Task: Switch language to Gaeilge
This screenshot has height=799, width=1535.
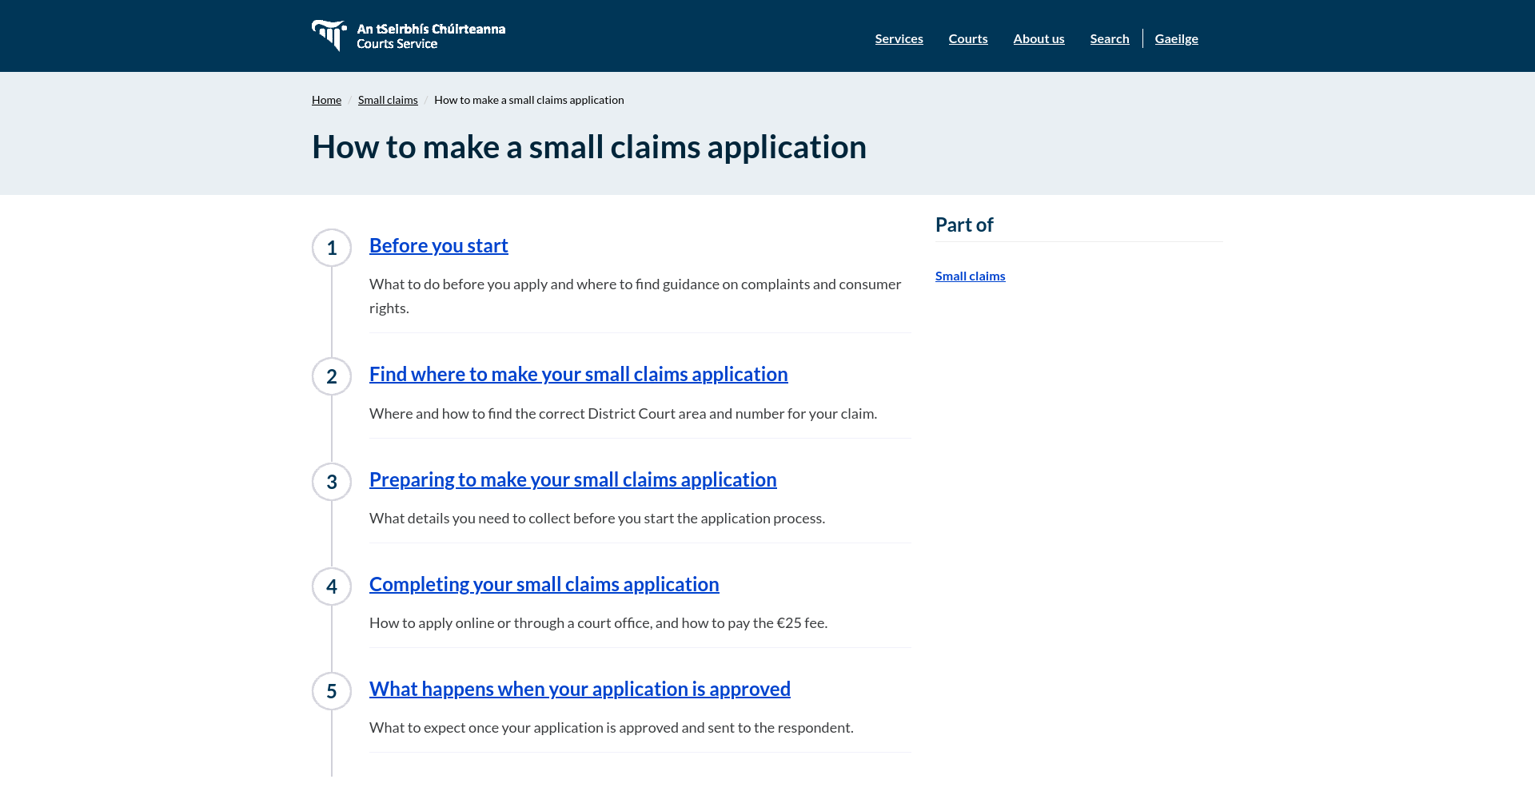Action: click(1176, 38)
